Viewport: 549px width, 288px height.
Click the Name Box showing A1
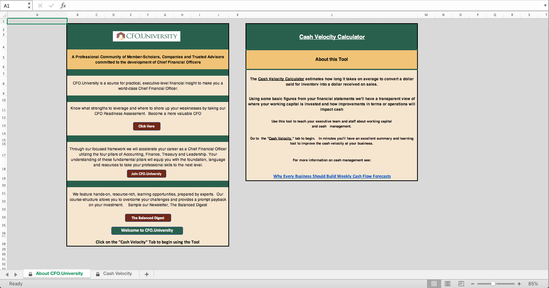14,6
